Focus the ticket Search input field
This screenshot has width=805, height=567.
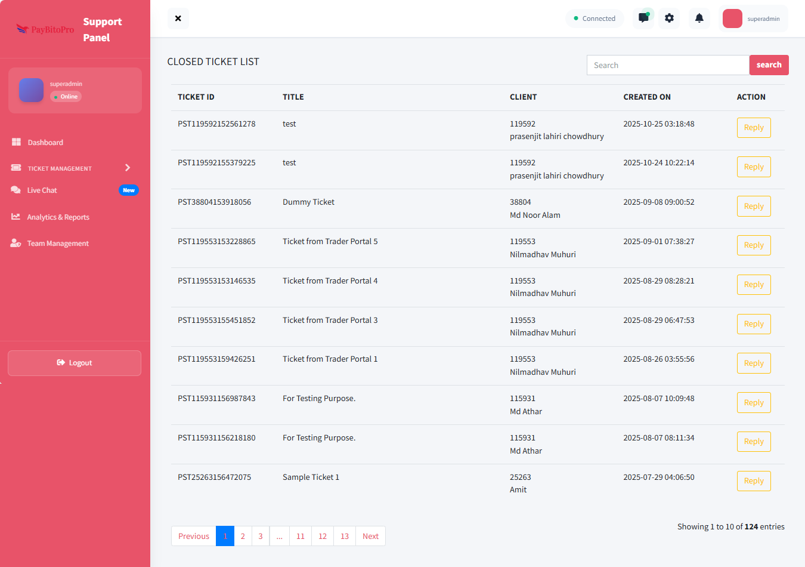[667, 65]
